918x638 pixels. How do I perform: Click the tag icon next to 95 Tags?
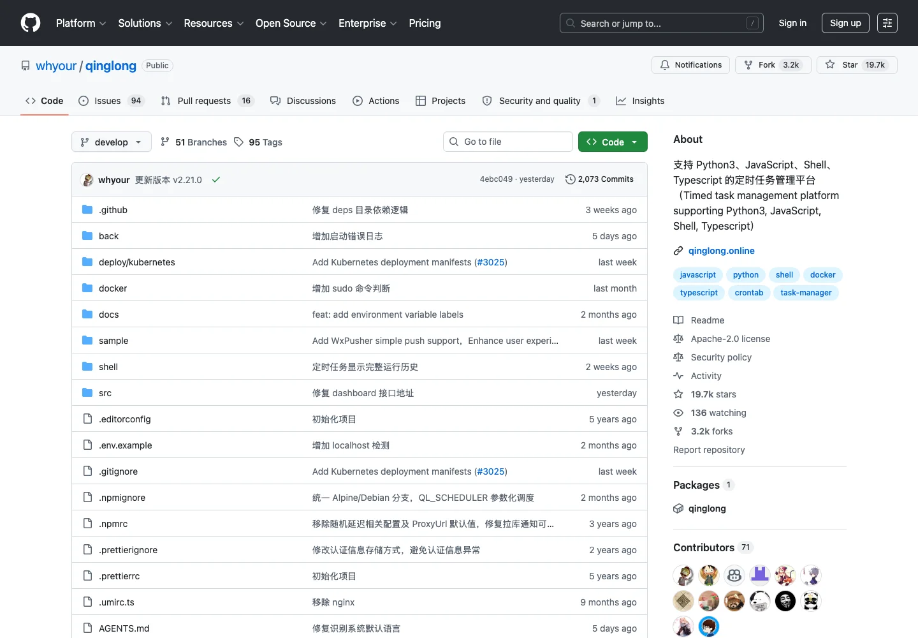[238, 142]
